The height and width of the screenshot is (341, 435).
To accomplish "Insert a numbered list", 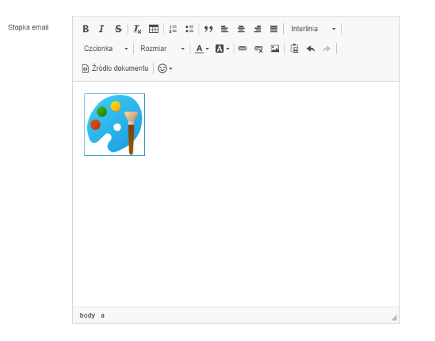I will pos(173,29).
